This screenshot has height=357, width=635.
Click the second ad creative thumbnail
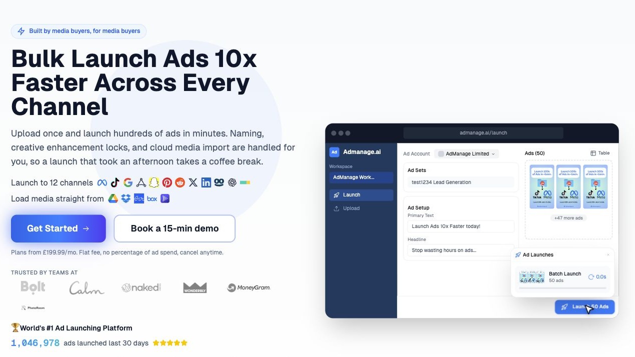568,186
